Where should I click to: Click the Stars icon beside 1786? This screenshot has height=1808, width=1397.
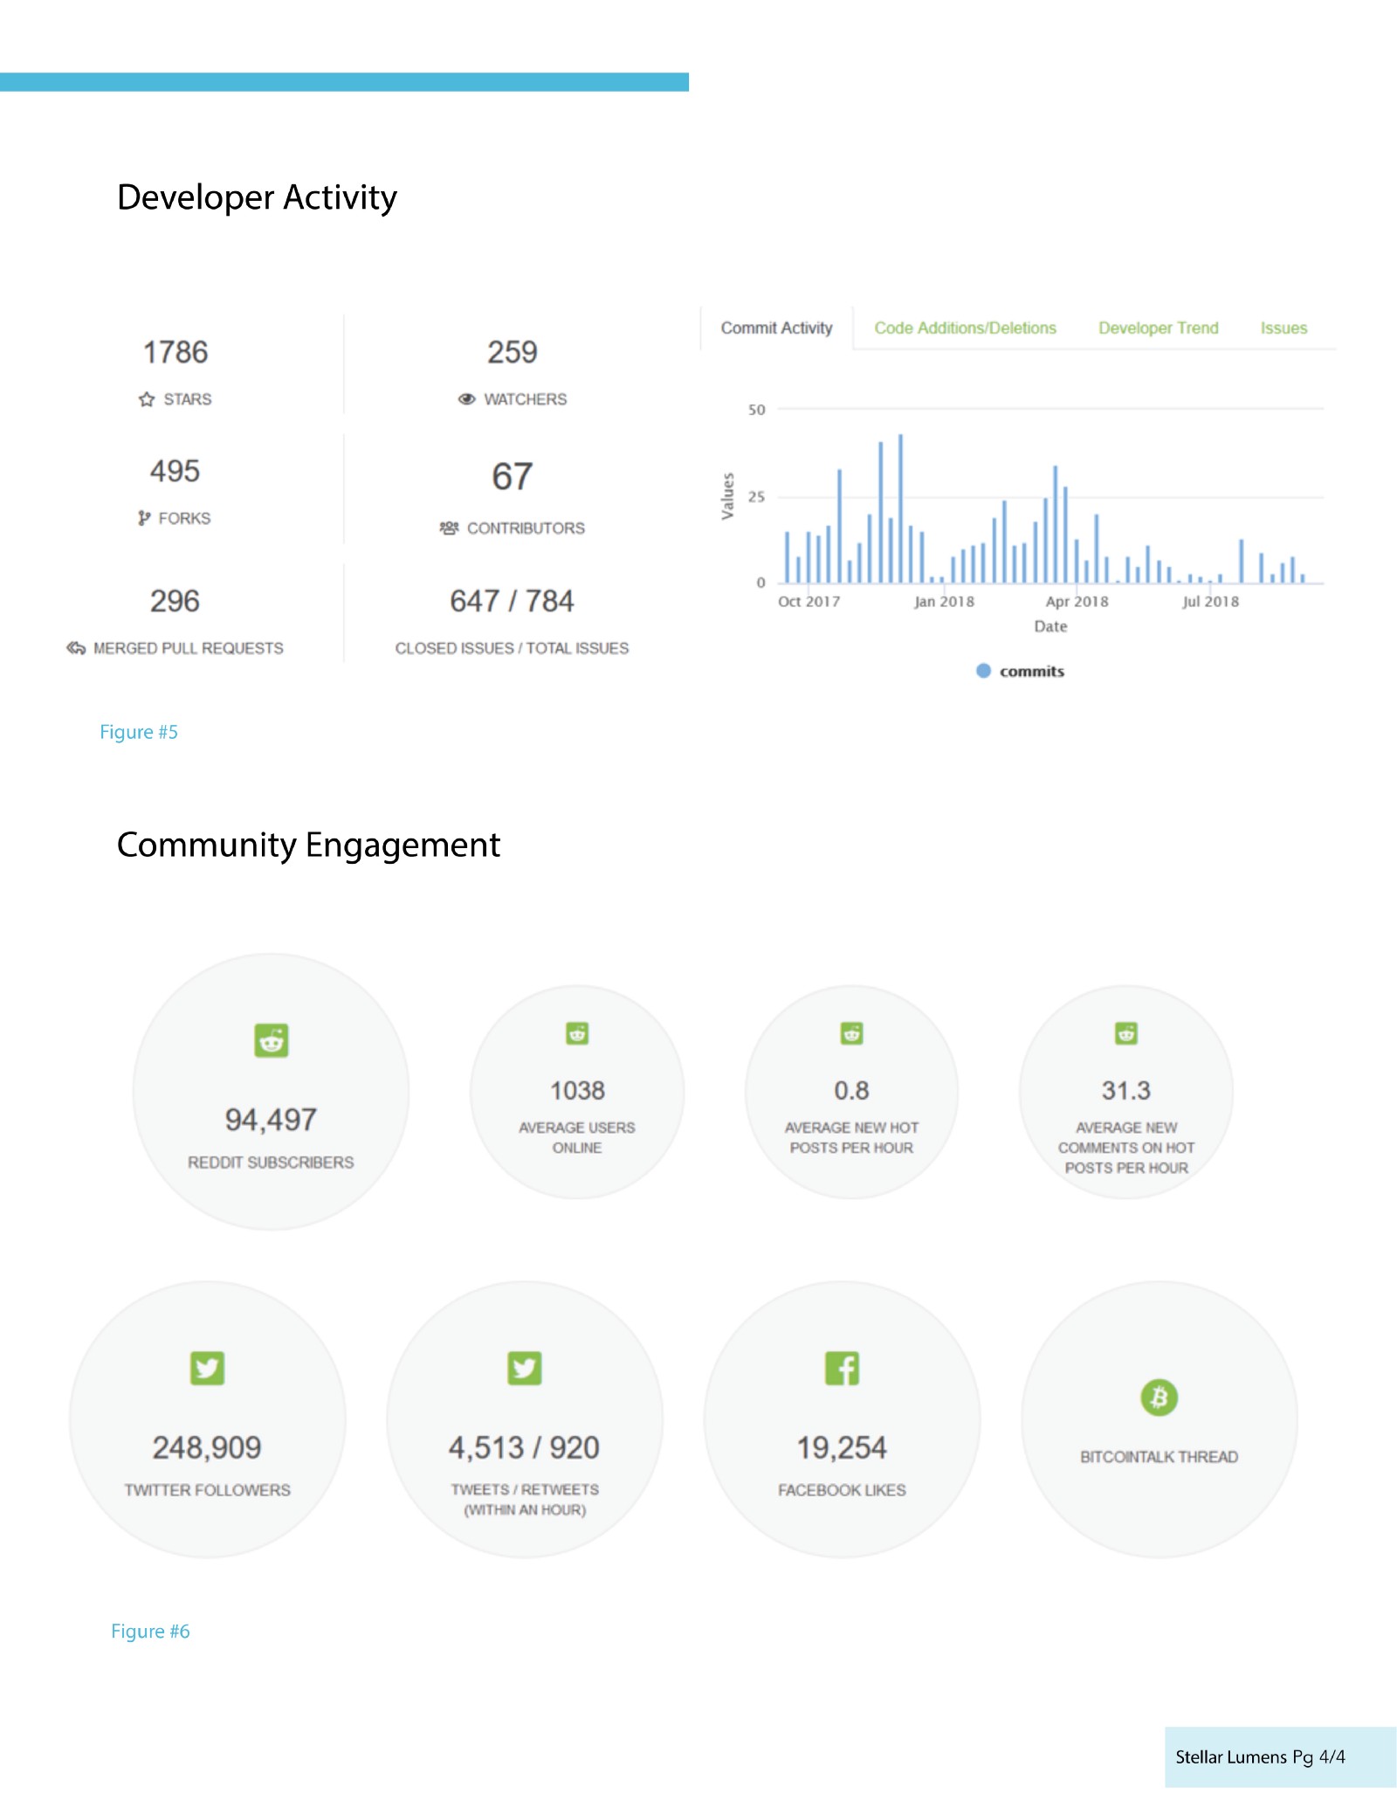tap(146, 399)
